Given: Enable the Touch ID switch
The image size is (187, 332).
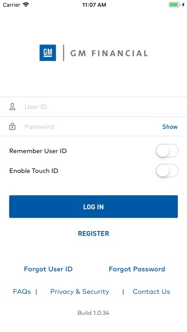Looking at the screenshot, I should 167,171.
